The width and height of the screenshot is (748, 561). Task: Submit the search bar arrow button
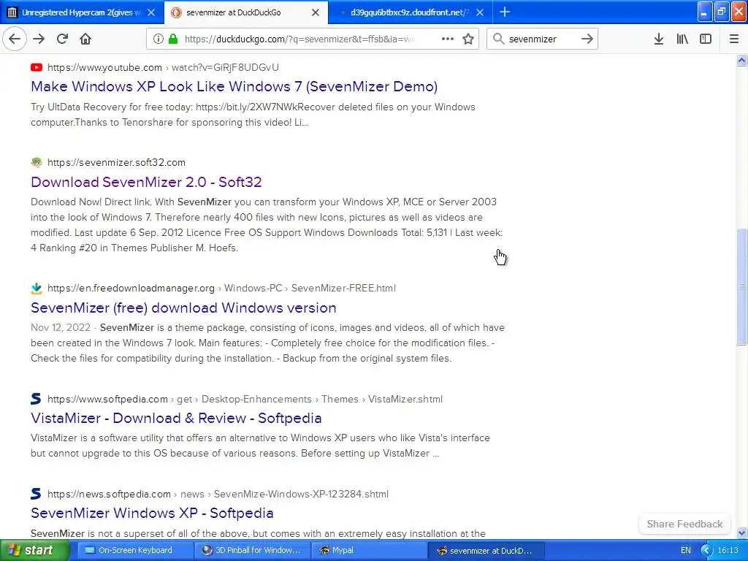pos(587,39)
